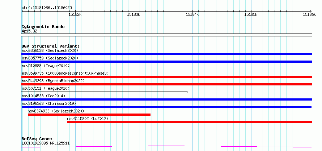322x151 pixels.
Task: Select variant label nsv6356538 (Sedlazeck2020)
Action: [50, 50]
